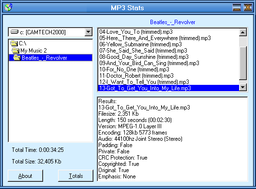The height and width of the screenshot is (189, 256).
Task: Click the file list scroll down arrow
Action: point(243,87)
